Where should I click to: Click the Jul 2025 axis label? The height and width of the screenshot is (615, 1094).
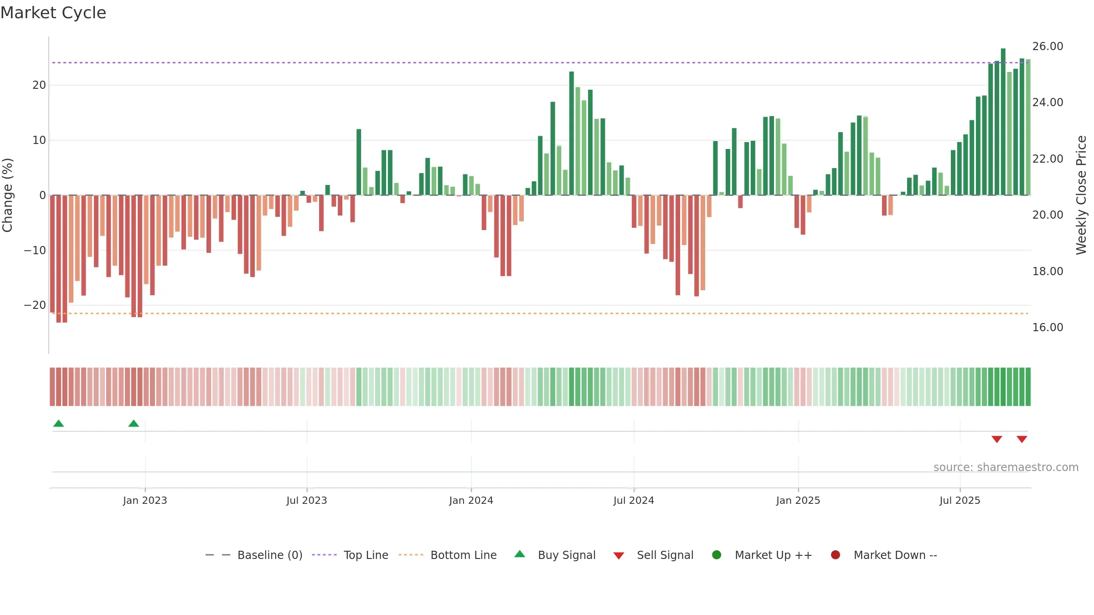coord(960,501)
